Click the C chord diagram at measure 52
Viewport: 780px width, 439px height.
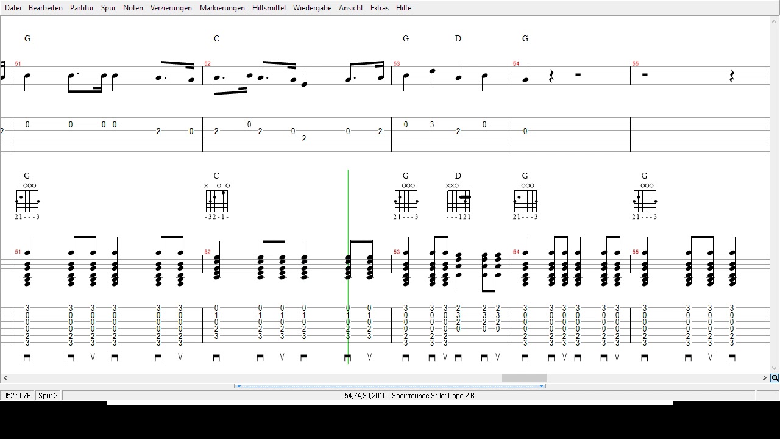coord(216,200)
